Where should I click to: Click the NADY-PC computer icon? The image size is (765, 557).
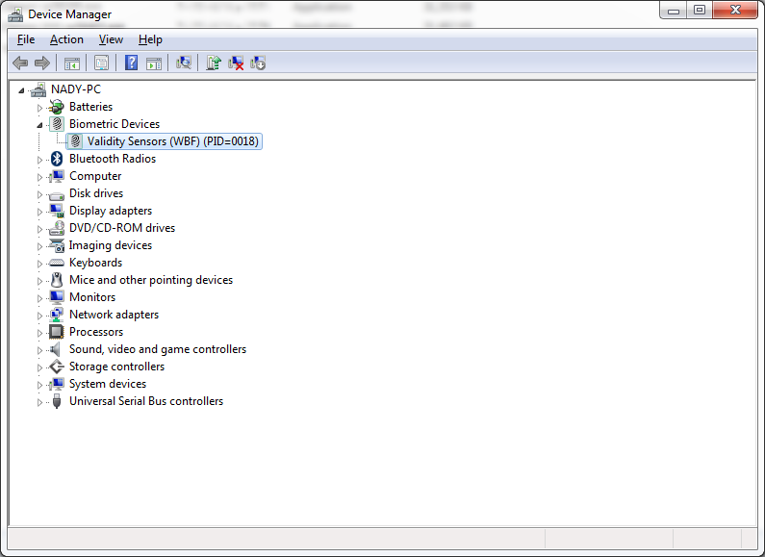coord(38,89)
